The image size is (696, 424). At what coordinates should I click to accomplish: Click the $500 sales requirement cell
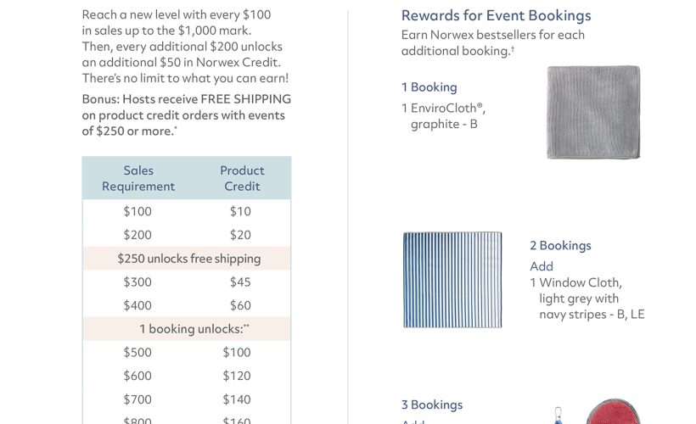pyautogui.click(x=138, y=352)
